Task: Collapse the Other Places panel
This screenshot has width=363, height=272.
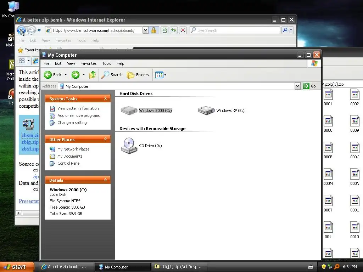Action: (x=105, y=139)
